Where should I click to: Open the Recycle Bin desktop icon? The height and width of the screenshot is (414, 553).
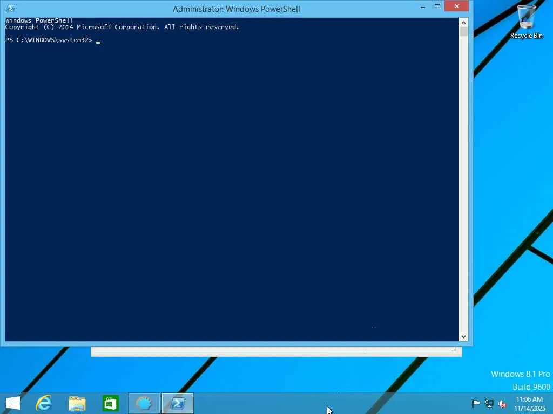coord(526,22)
